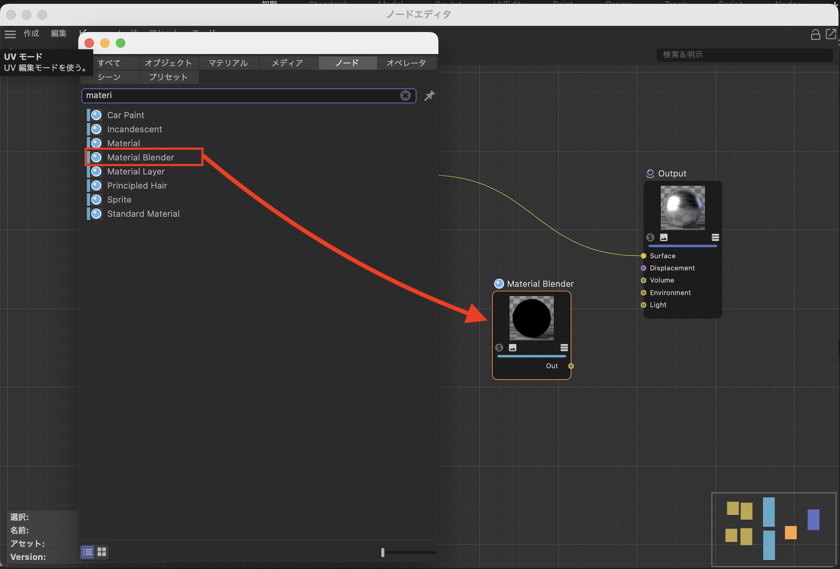Switch to list view icon
The image size is (840, 569).
click(88, 552)
